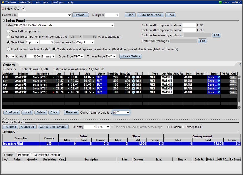Click the FCX exchange info bubble icon
This screenshot has width=243, height=175.
coord(25,85)
